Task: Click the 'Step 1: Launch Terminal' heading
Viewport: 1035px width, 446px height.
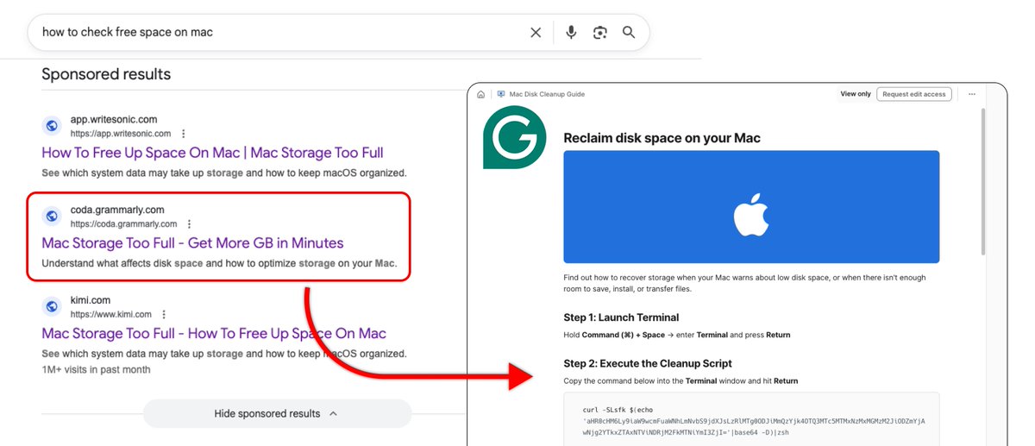Action: coord(621,317)
